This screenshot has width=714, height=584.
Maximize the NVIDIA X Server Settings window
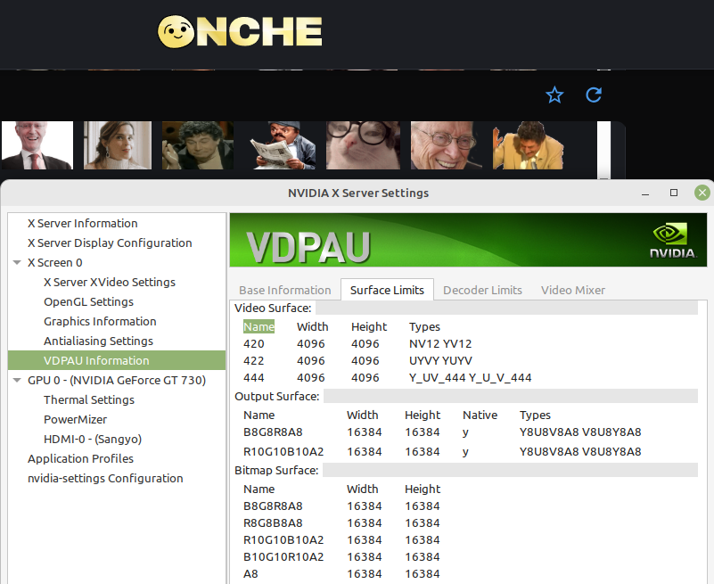(x=674, y=193)
